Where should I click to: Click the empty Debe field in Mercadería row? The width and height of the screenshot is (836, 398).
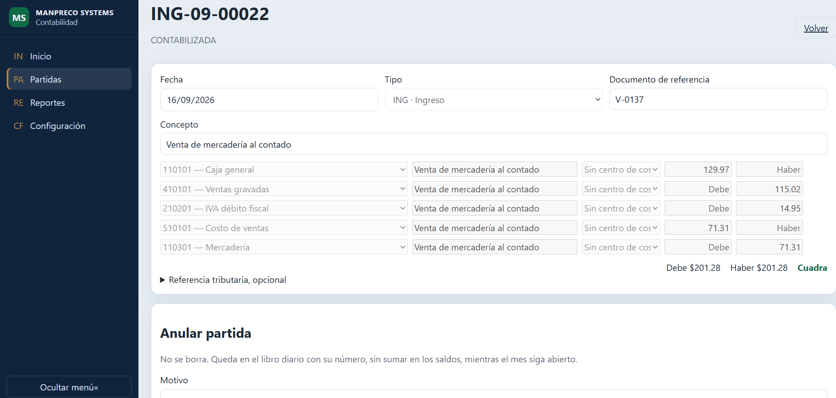click(698, 247)
